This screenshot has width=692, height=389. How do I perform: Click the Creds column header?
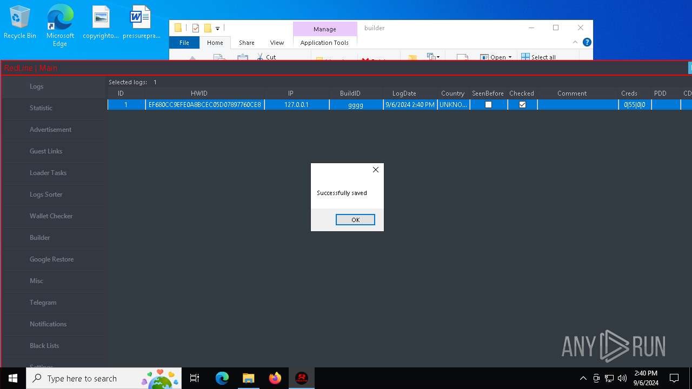629,93
